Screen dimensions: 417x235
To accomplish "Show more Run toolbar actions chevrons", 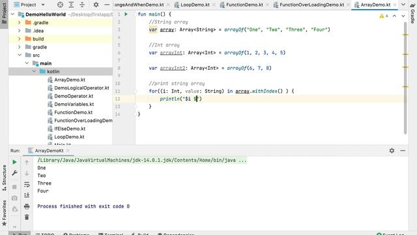I will click(x=14, y=227).
